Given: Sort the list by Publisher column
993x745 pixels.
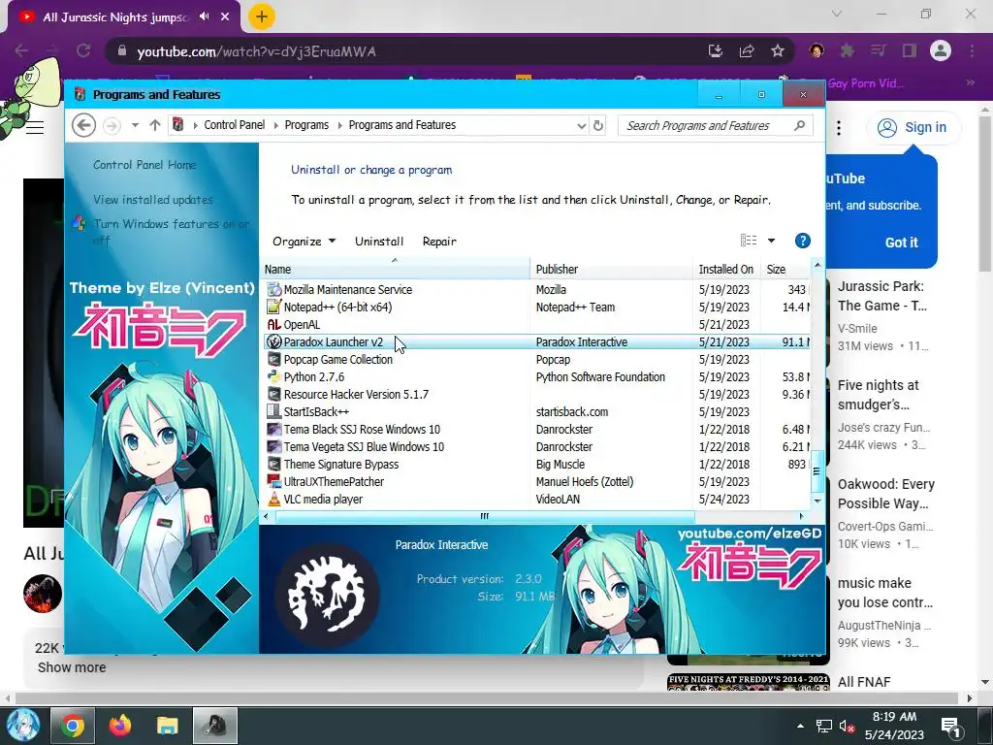Looking at the screenshot, I should click(x=612, y=269).
